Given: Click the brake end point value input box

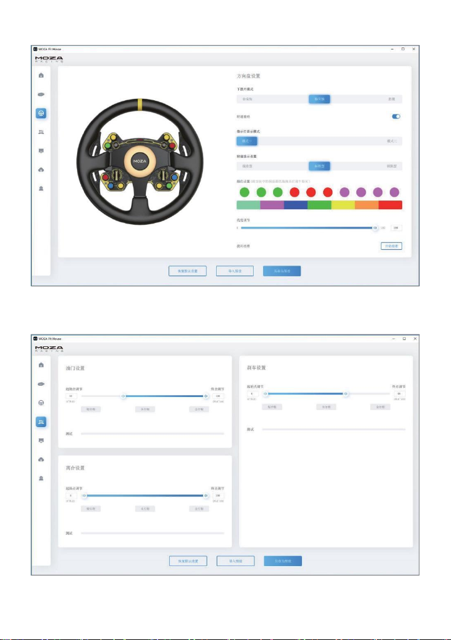Looking at the screenshot, I should tap(399, 393).
